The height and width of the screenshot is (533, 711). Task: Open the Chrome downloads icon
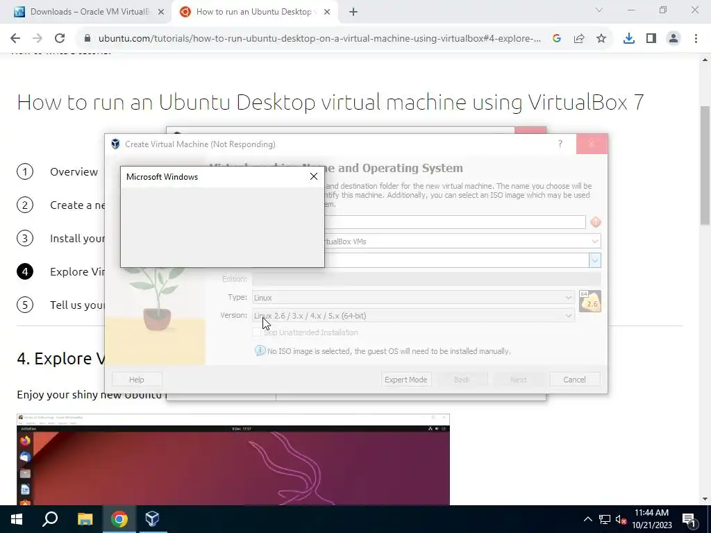point(629,39)
